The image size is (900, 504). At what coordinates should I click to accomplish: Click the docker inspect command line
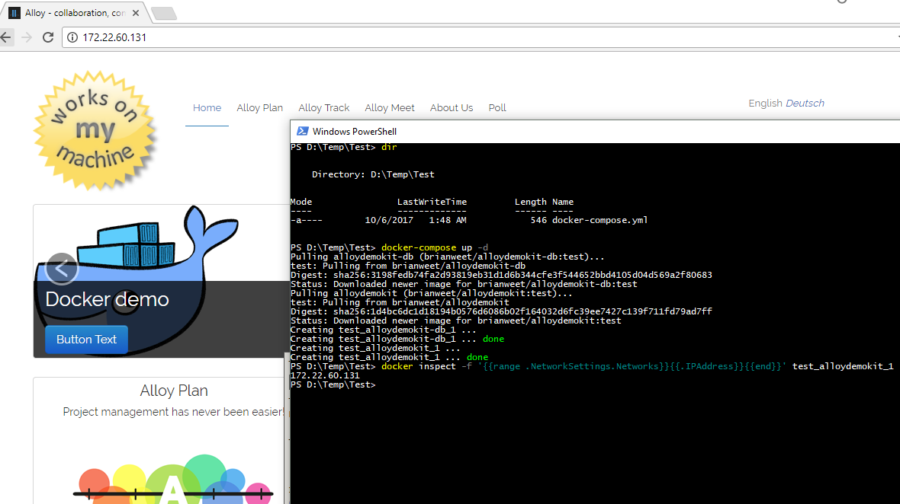(x=637, y=366)
